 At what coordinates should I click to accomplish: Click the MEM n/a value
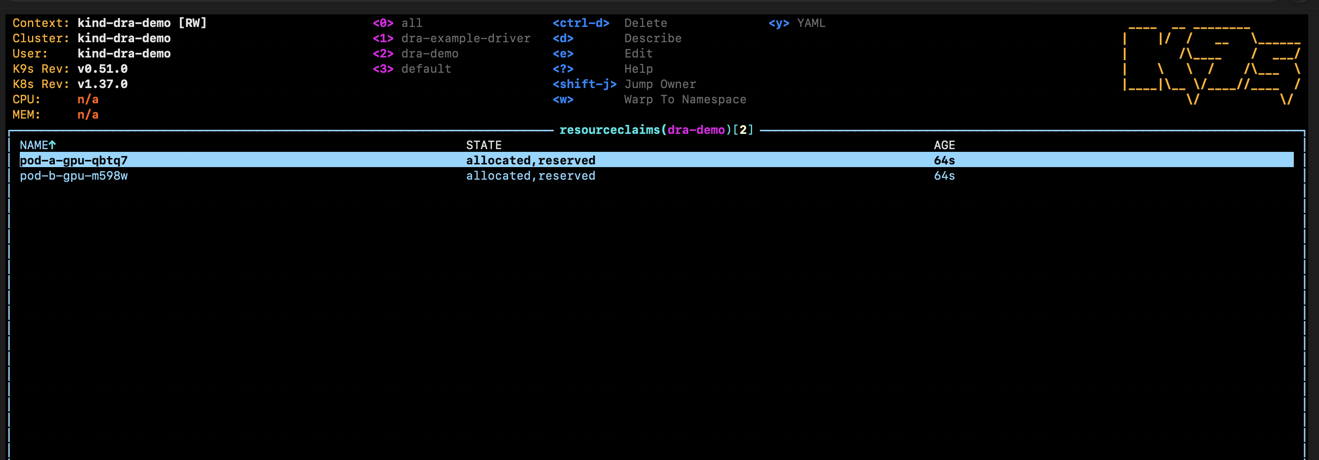coord(88,115)
